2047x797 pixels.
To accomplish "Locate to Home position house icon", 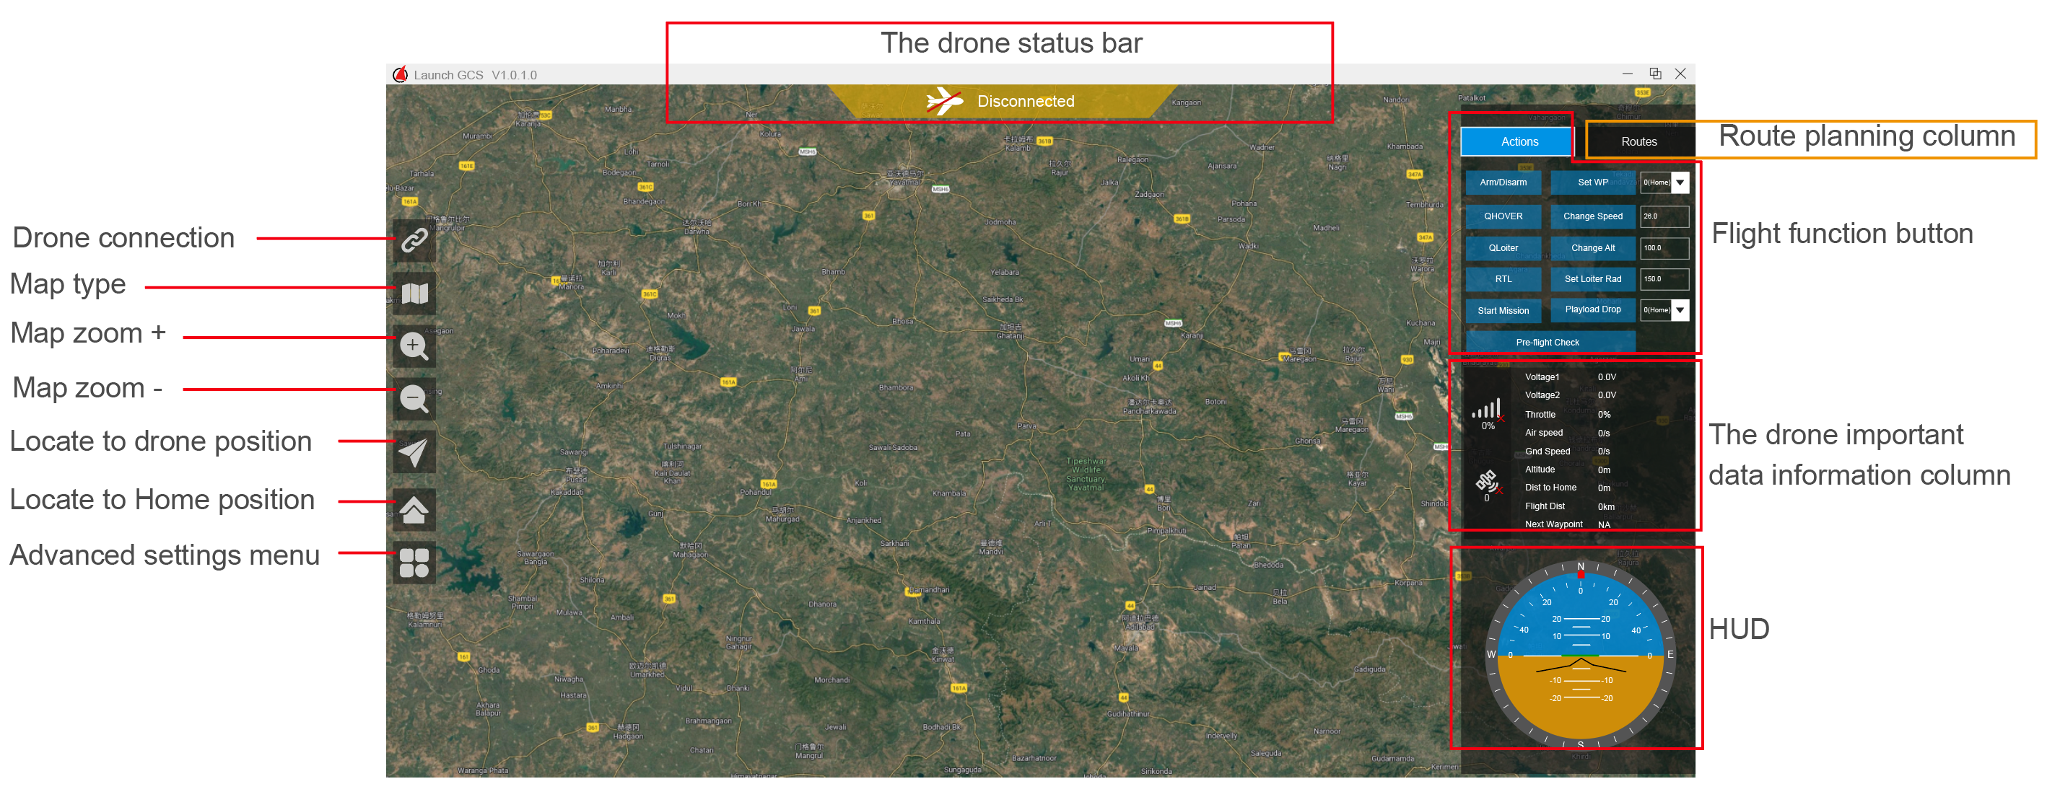I will tap(414, 510).
